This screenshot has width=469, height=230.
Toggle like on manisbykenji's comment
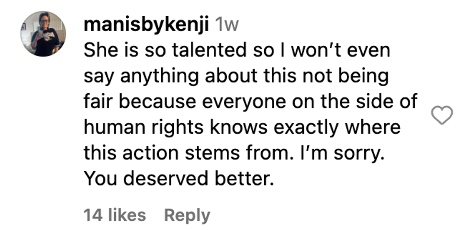442,115
